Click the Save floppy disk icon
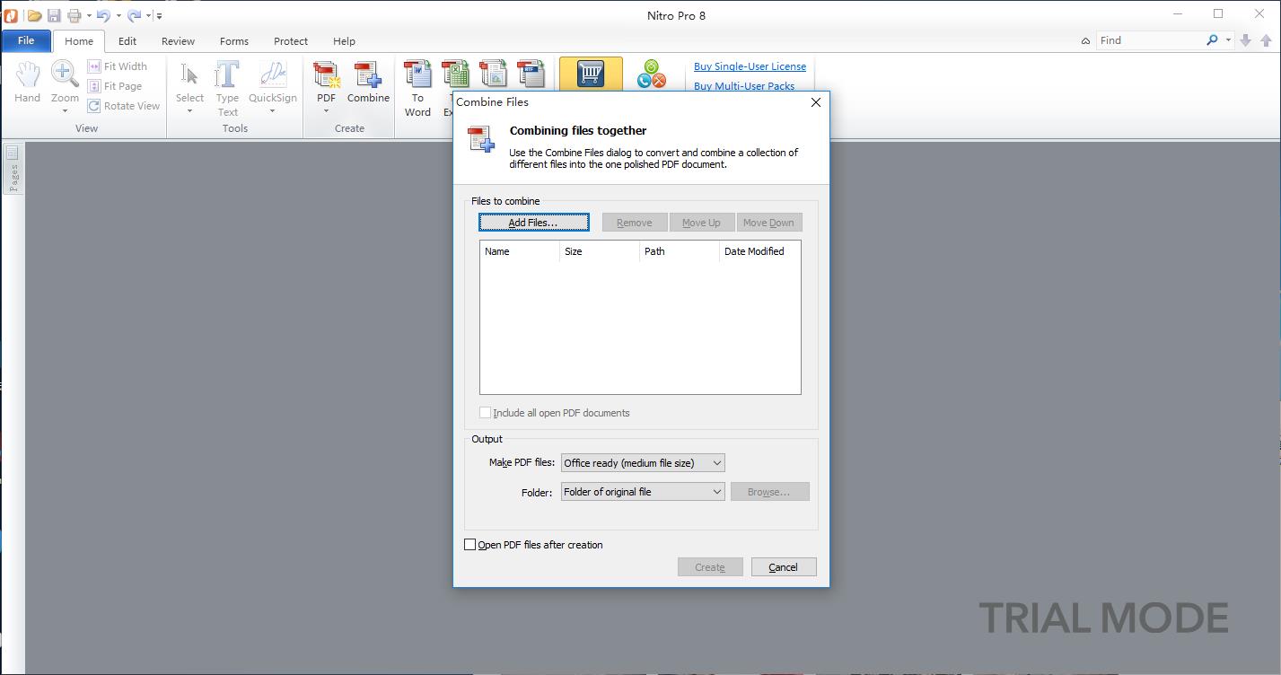 click(54, 15)
